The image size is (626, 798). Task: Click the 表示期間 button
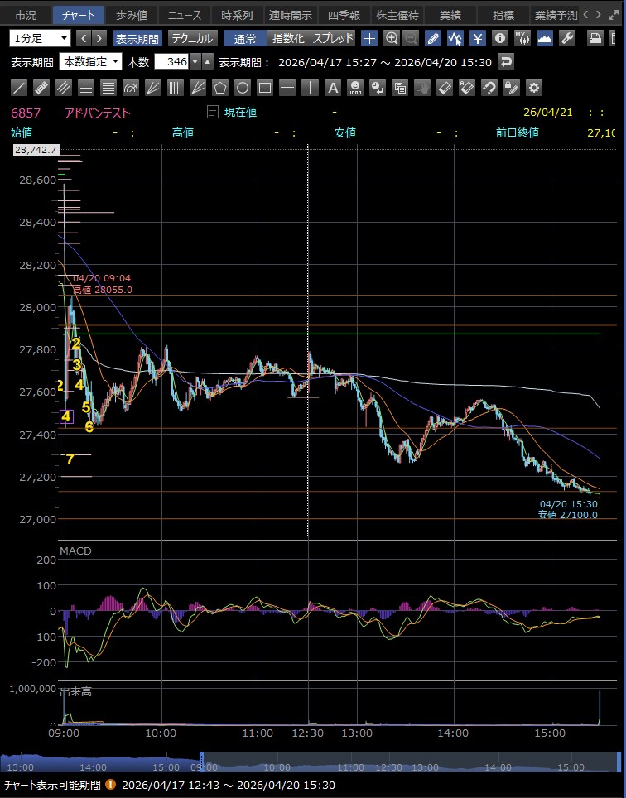click(137, 38)
